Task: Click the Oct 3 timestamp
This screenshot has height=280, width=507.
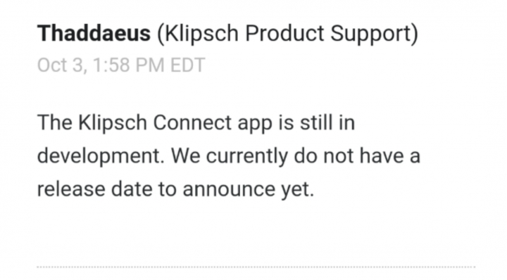Action: tap(62, 65)
